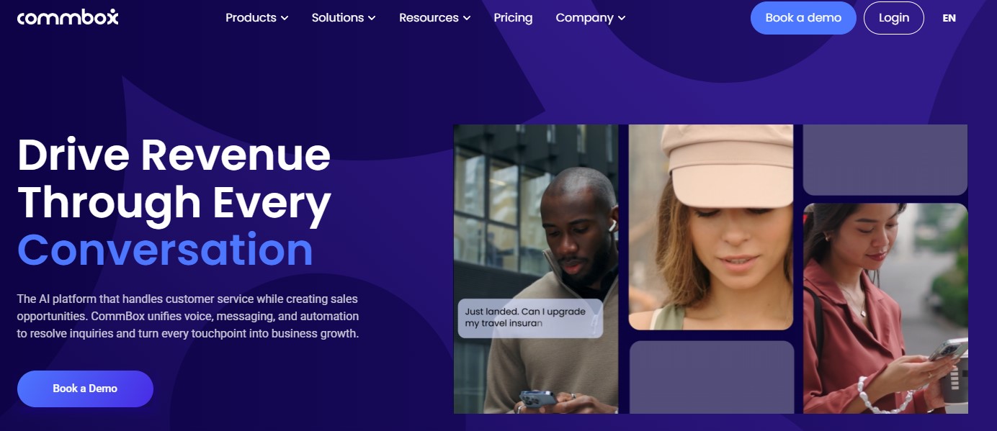Open the Resources menu label
The width and height of the screenshot is (997, 431).
[429, 17]
